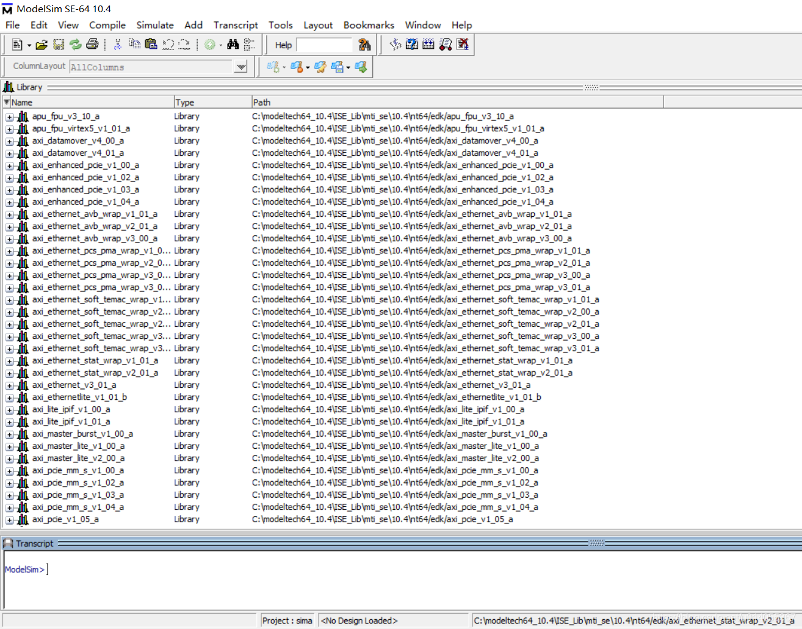Image resolution: width=802 pixels, height=629 pixels.
Task: Open the Tools menu
Action: pyautogui.click(x=281, y=25)
